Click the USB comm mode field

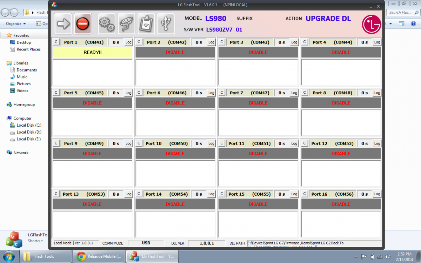pyautogui.click(x=146, y=243)
